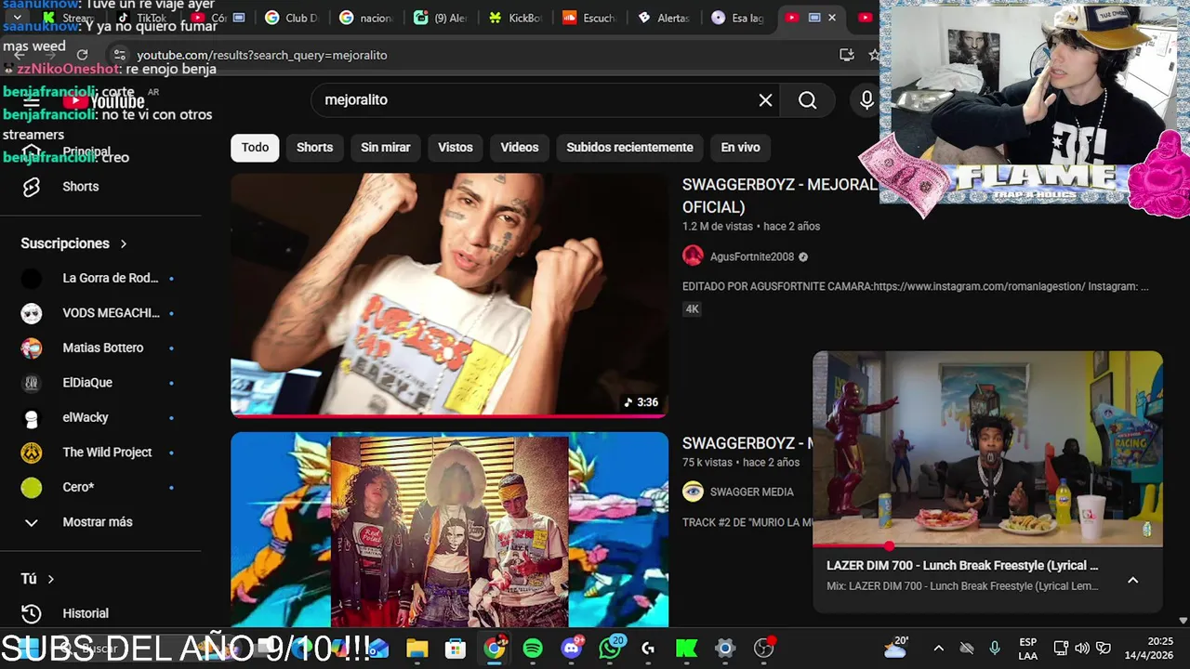The height and width of the screenshot is (669, 1190).
Task: Open Microsoft Store from taskbar
Action: click(x=455, y=649)
